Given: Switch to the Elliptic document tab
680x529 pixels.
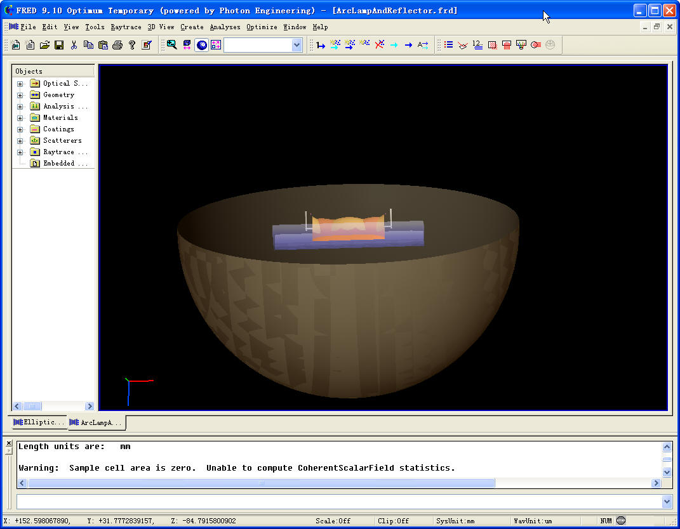Looking at the screenshot, I should tap(39, 422).
